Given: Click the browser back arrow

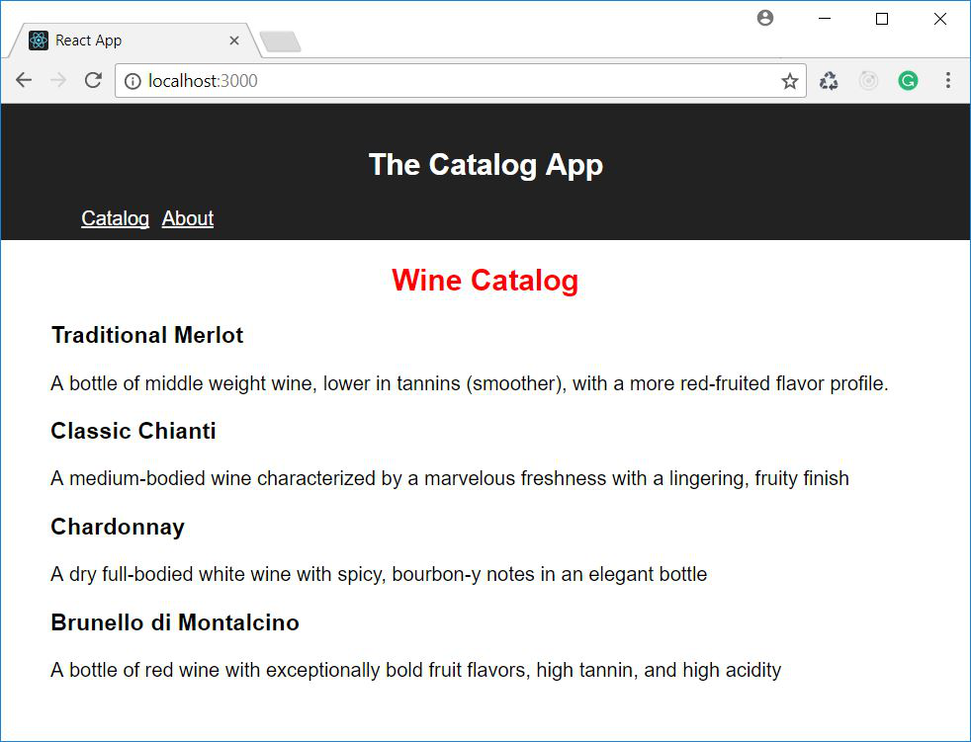Looking at the screenshot, I should click(x=24, y=80).
